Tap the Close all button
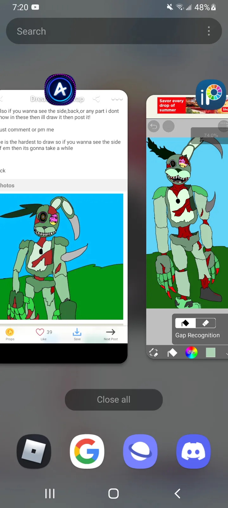Screen dimensions: 228x508 coord(114,400)
